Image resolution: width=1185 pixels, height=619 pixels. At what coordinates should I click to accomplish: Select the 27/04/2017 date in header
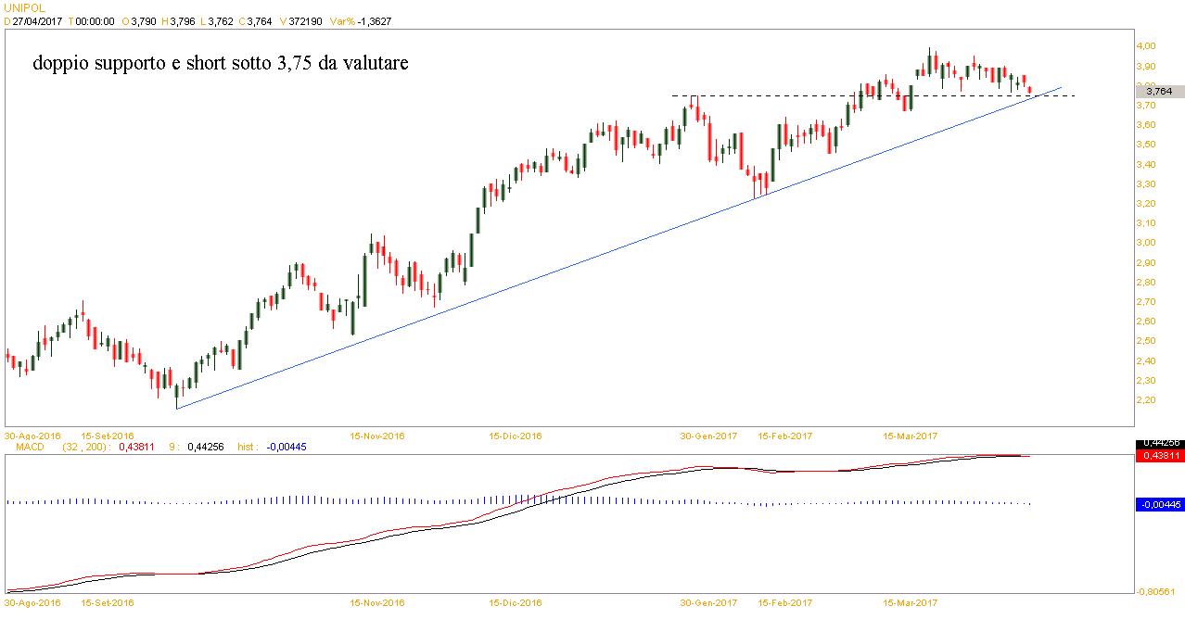point(36,20)
